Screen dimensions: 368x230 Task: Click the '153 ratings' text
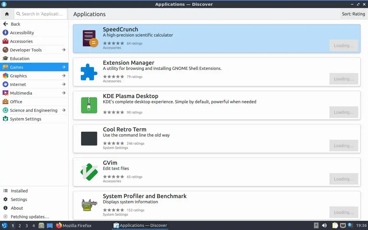click(135, 210)
